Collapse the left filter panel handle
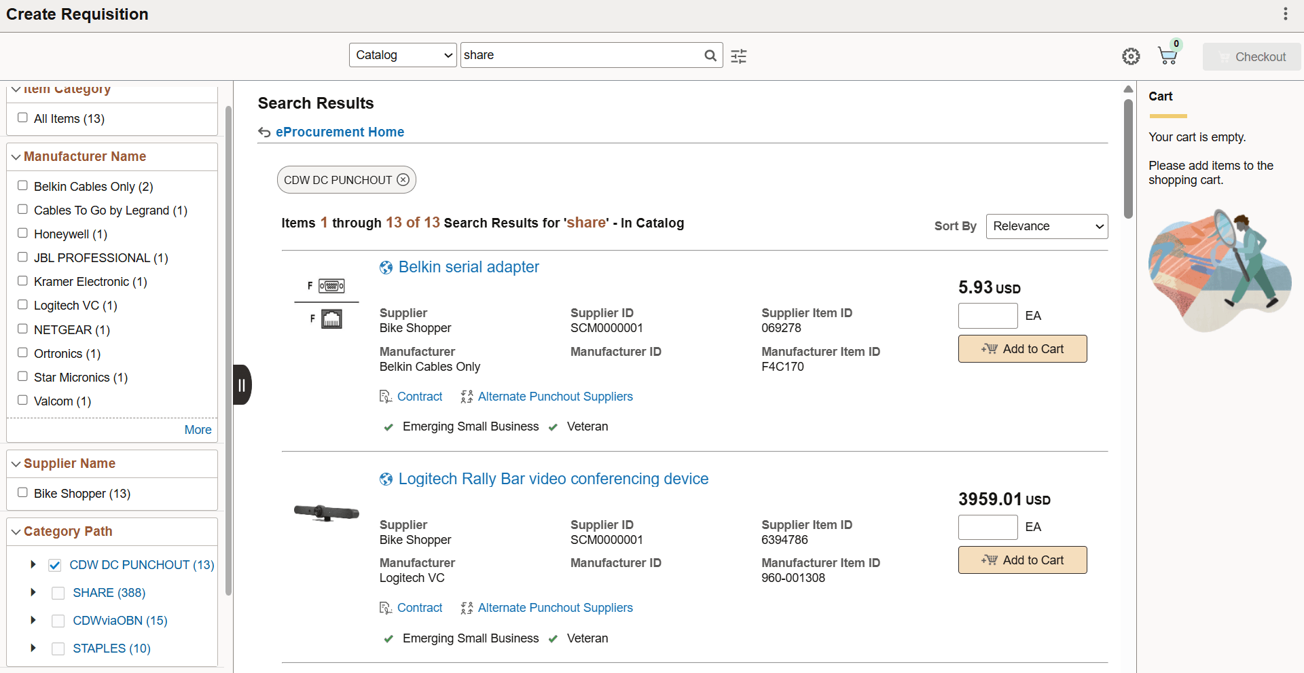 (x=242, y=385)
